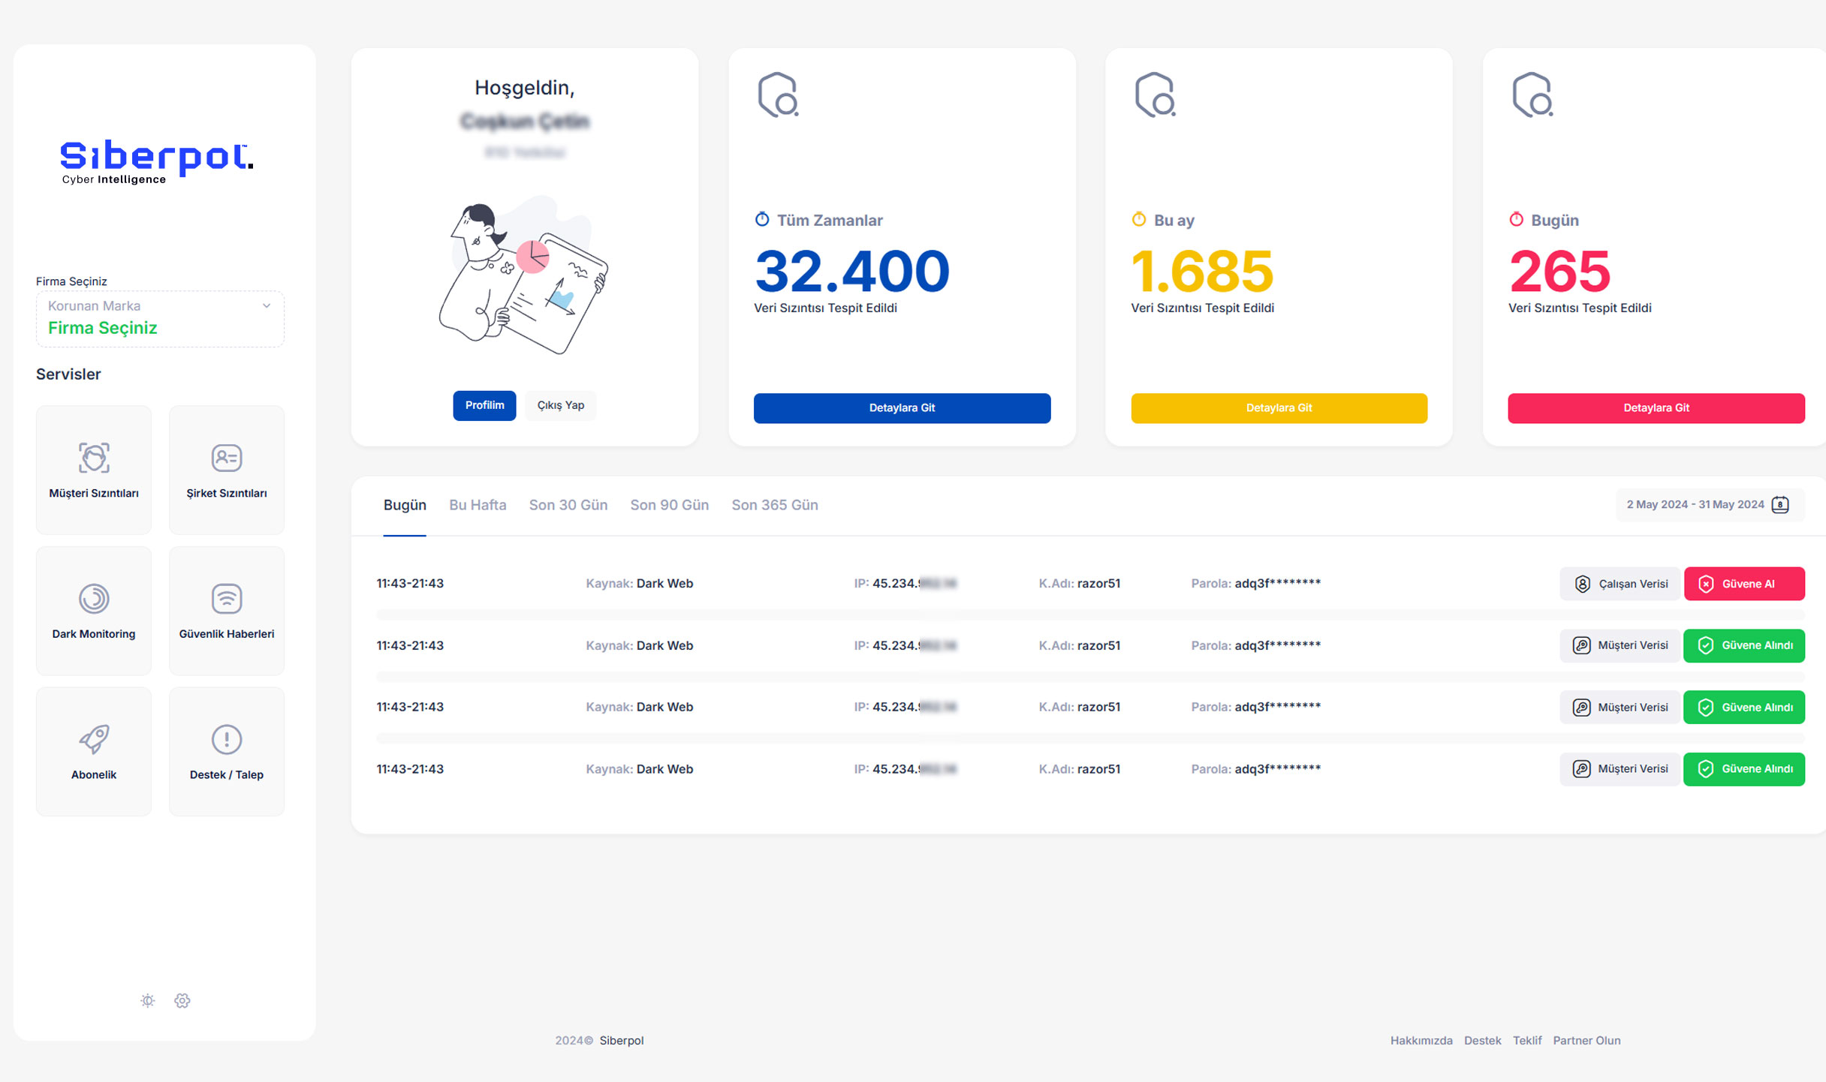Viewport: 1826px width, 1082px height.
Task: Open Destek / Talep support tile
Action: point(226,751)
